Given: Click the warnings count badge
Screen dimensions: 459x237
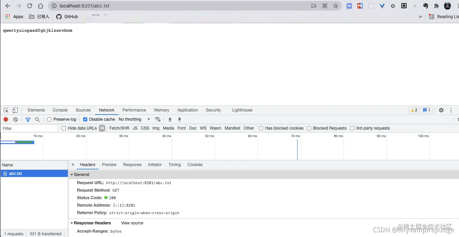Looking at the screenshot, I should click(414, 110).
